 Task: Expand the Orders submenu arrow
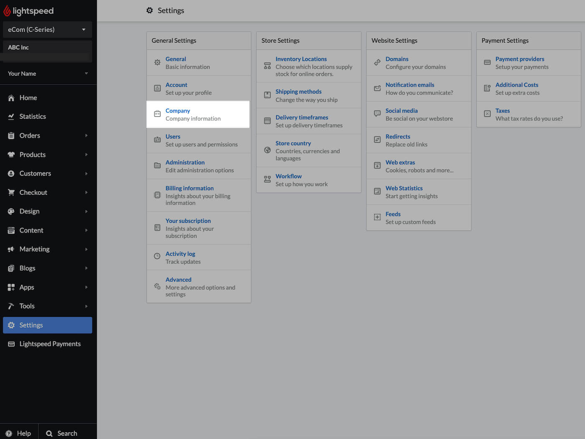pyautogui.click(x=86, y=135)
